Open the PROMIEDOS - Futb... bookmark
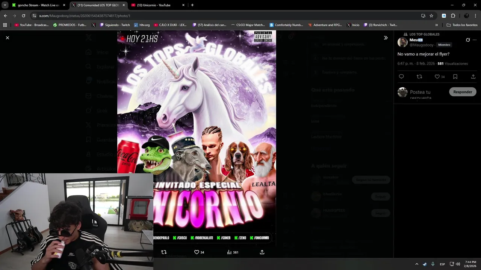The height and width of the screenshot is (270, 481). (x=70, y=25)
